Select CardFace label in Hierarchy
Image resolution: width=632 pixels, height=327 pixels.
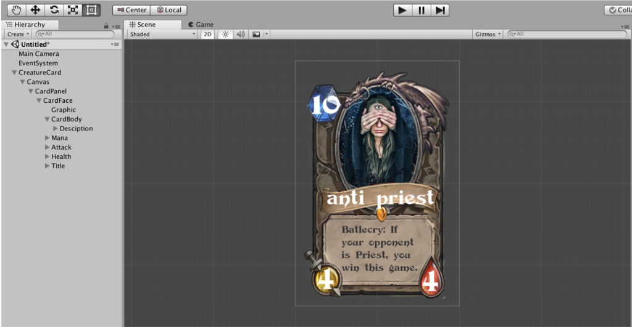point(57,100)
